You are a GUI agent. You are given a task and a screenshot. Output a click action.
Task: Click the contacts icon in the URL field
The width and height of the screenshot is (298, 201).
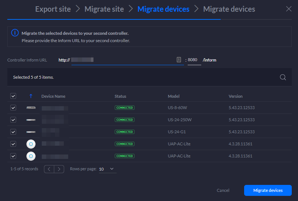(179, 60)
